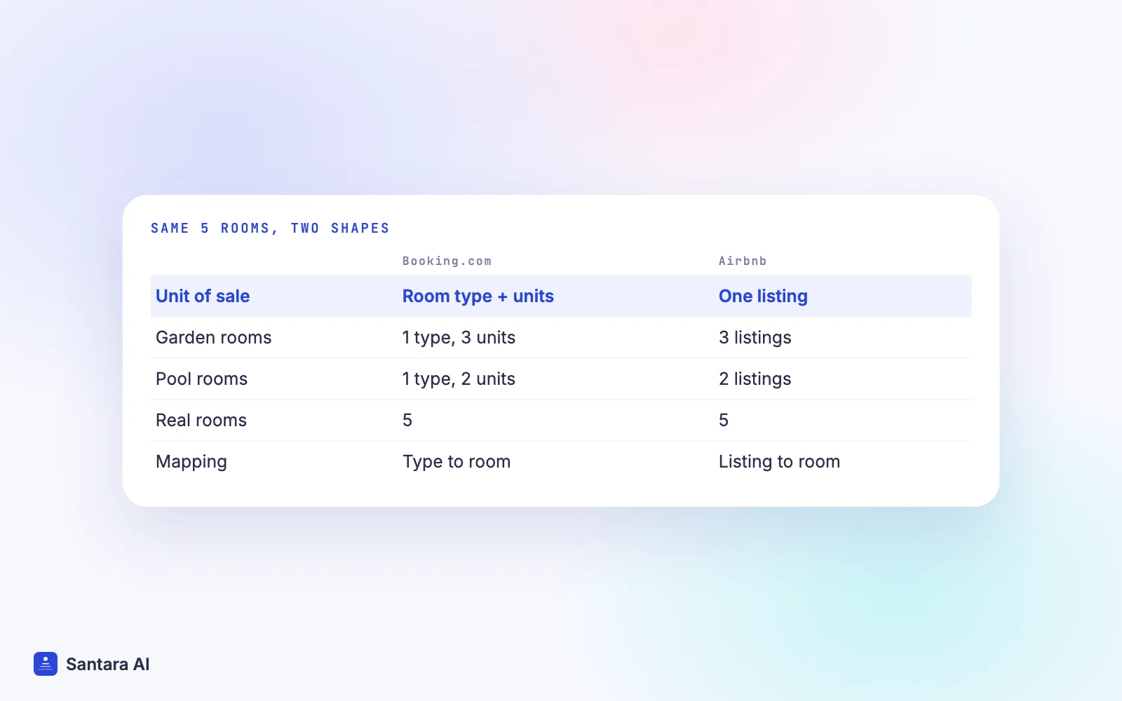Viewport: 1122px width, 701px height.
Task: Click the Booking.com column label
Action: point(447,261)
